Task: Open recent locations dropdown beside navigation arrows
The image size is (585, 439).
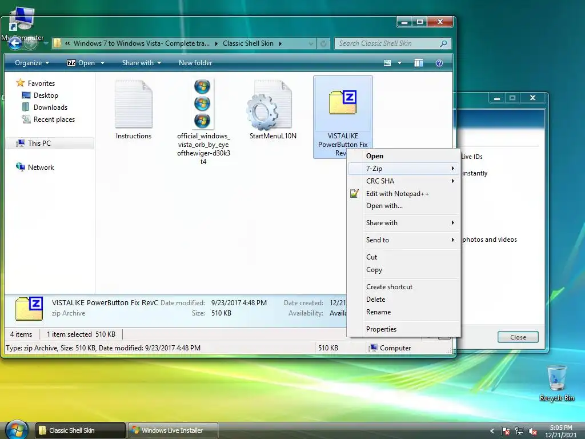Action: tap(46, 43)
